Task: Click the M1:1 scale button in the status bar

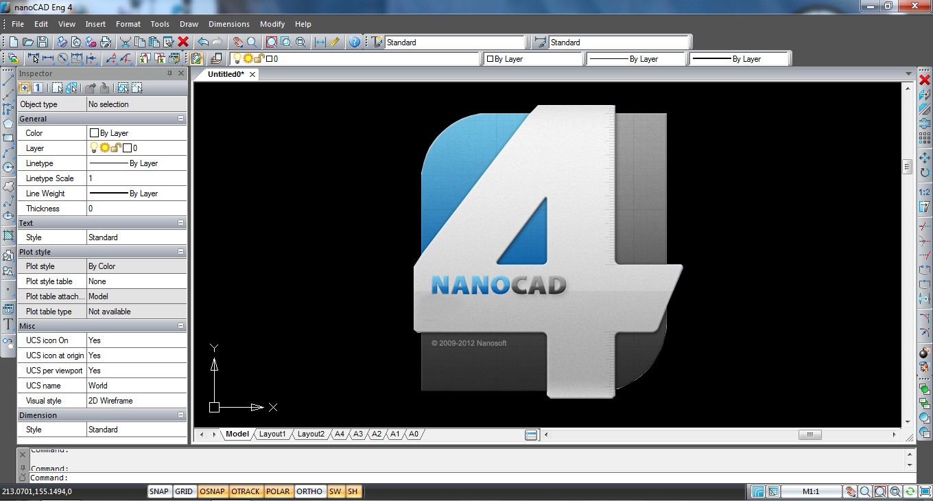Action: [811, 491]
